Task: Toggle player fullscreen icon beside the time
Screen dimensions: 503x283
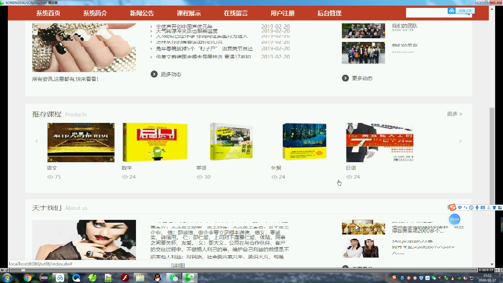Action: [x=496, y=270]
